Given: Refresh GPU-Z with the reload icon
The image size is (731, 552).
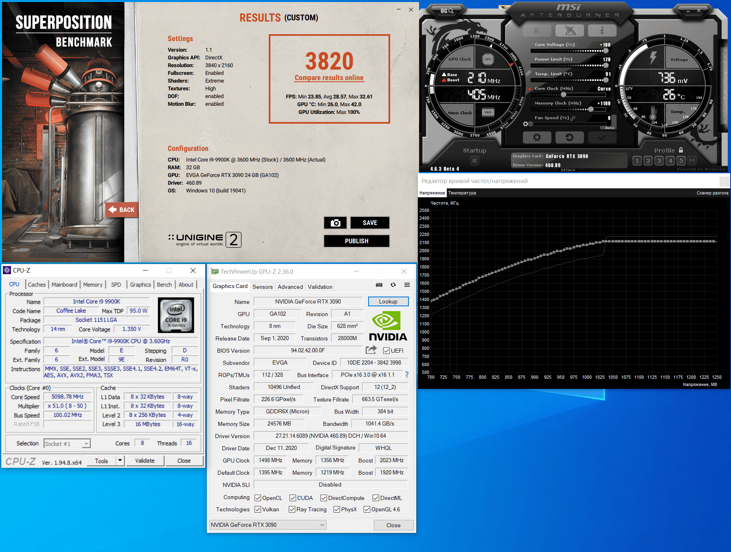Looking at the screenshot, I should coord(393,285).
